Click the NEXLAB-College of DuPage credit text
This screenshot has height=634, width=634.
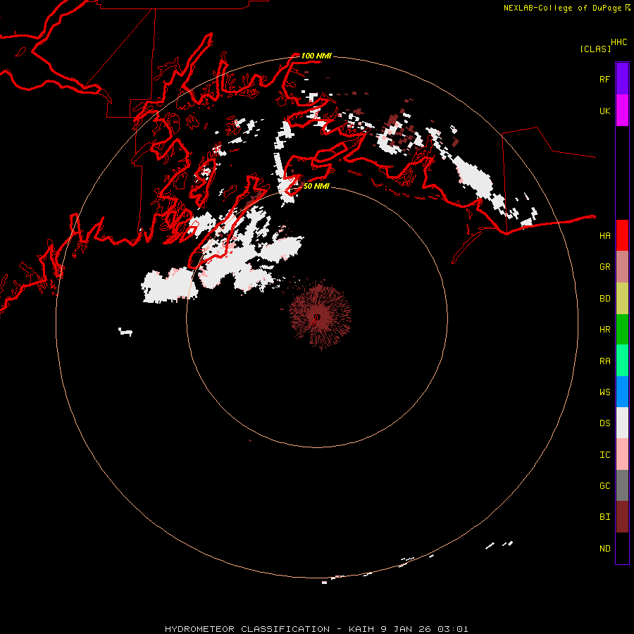click(x=562, y=8)
